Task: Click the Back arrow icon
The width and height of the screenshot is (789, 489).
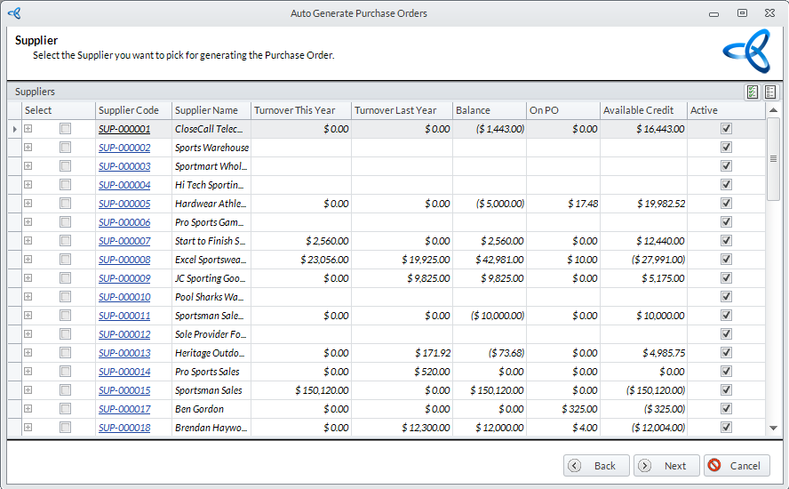Action: point(575,466)
